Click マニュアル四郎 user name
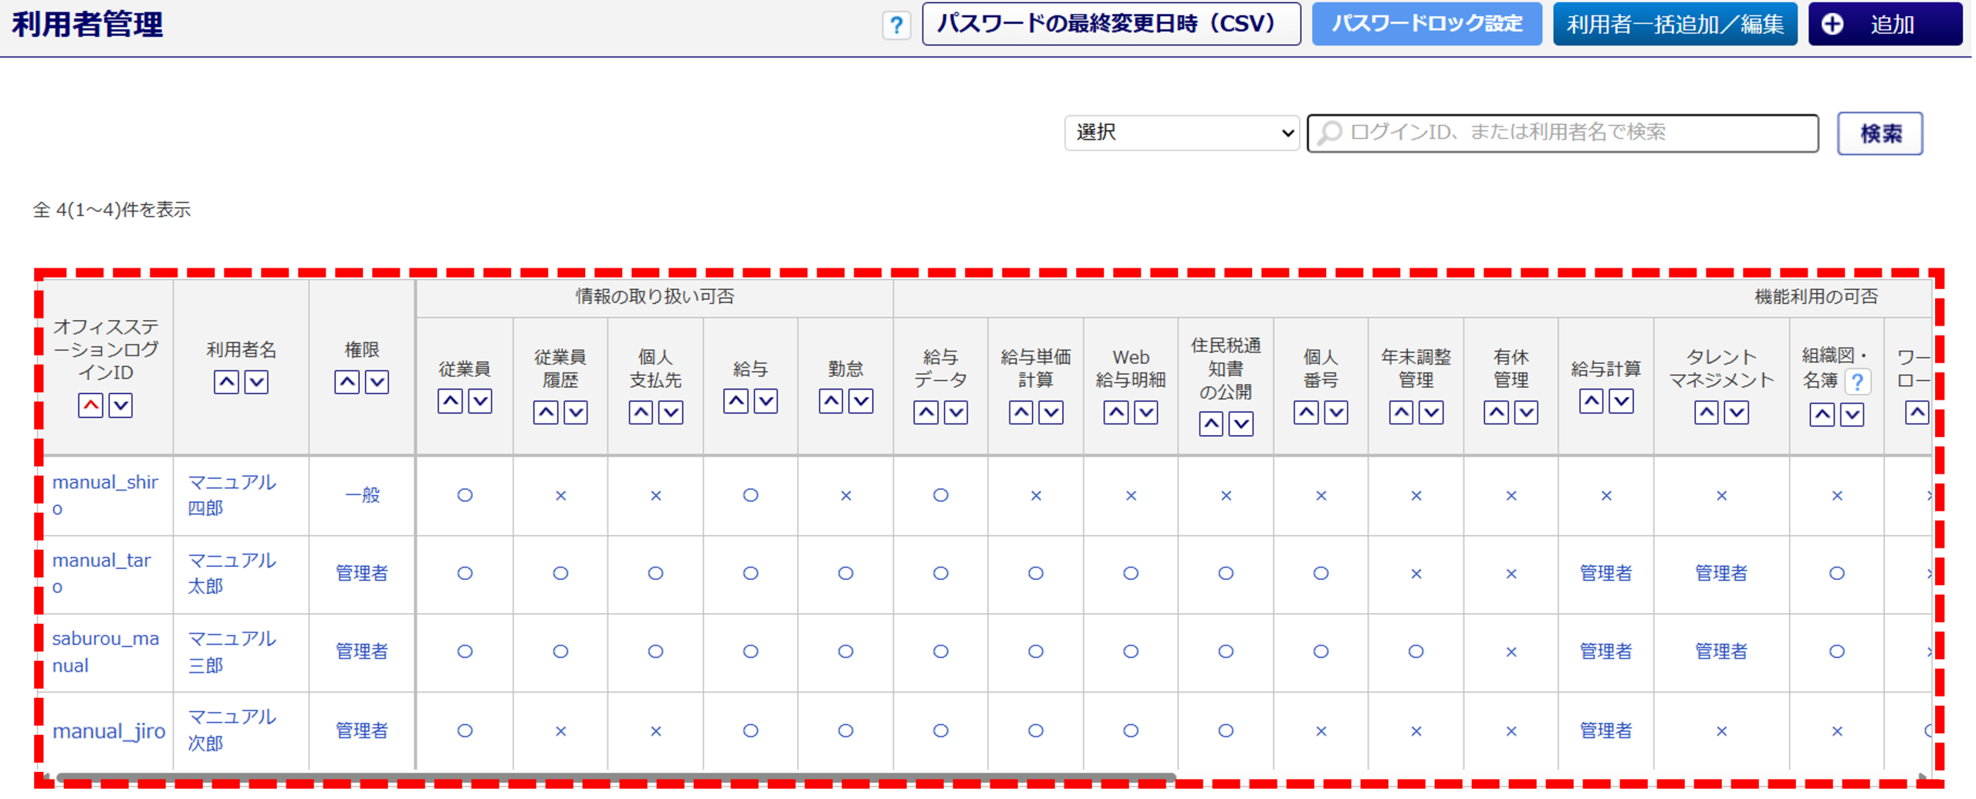 click(x=232, y=495)
